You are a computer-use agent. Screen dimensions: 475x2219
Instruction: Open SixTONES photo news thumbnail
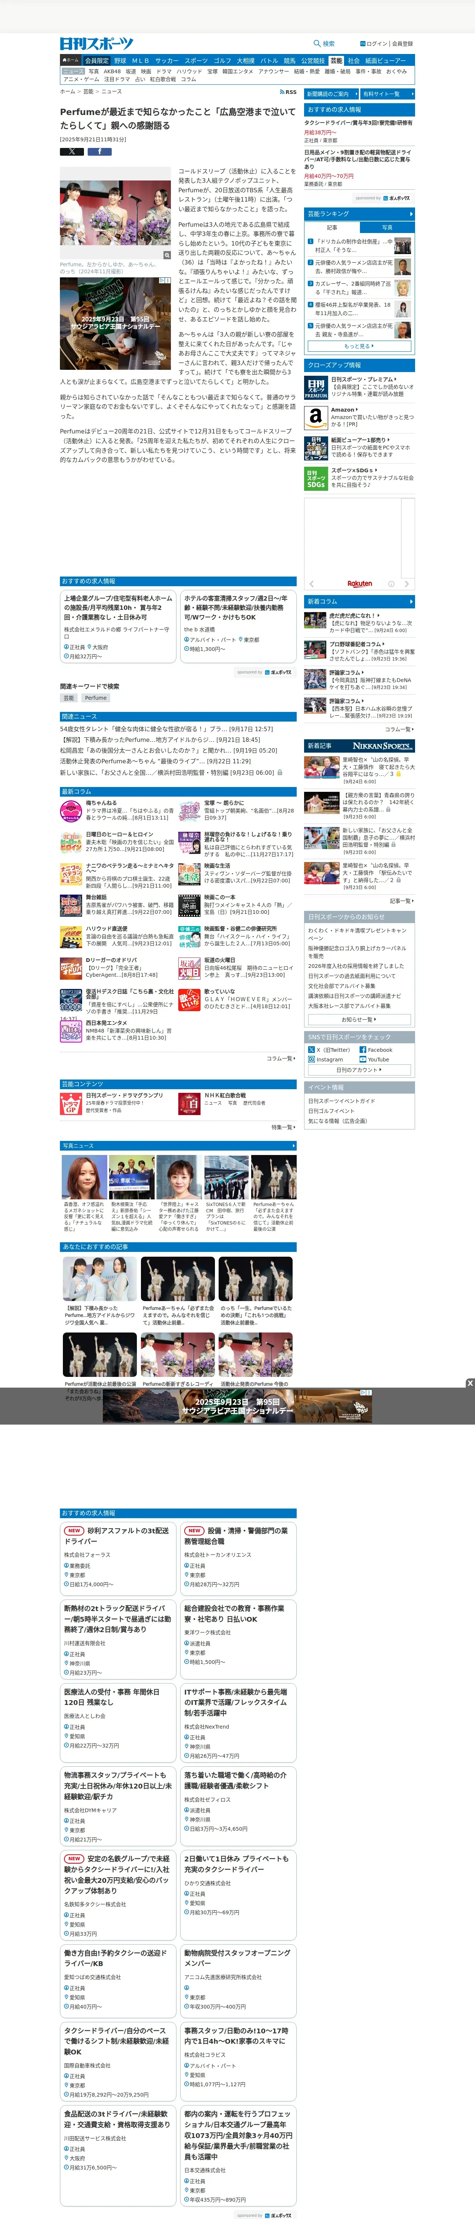pyautogui.click(x=226, y=1178)
